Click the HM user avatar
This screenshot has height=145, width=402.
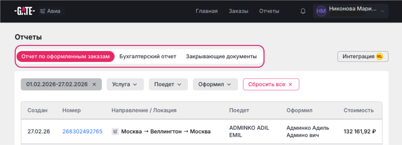click(321, 11)
